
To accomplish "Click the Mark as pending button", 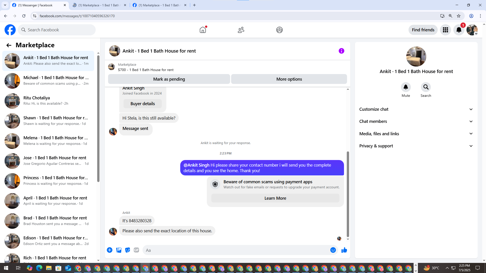I will [169, 79].
